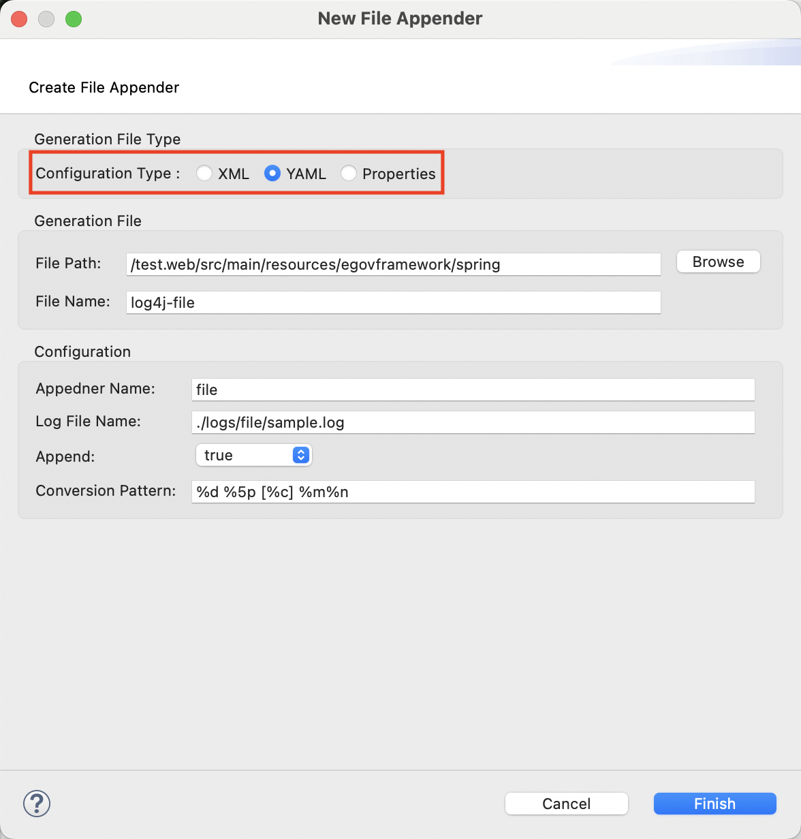Select the XML configuration type
The image size is (801, 839).
(x=204, y=174)
